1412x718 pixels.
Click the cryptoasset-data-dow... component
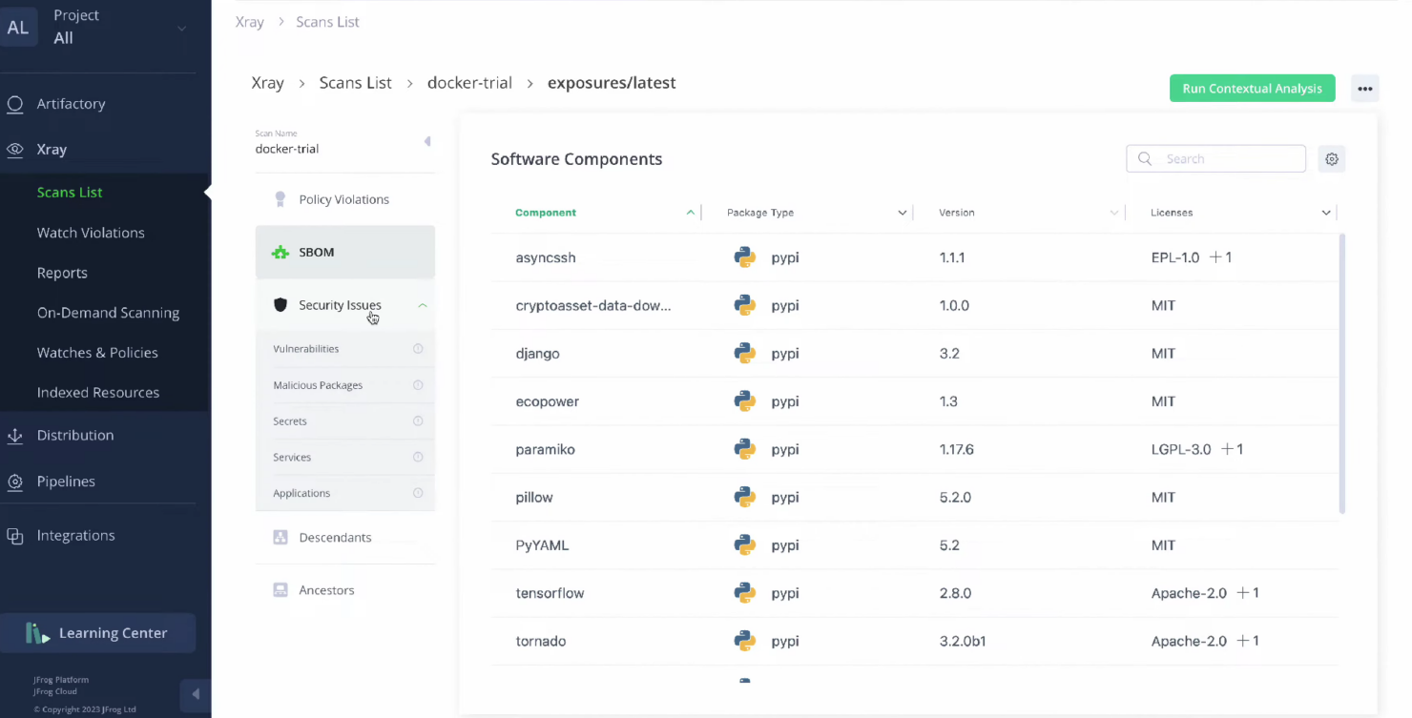click(593, 306)
